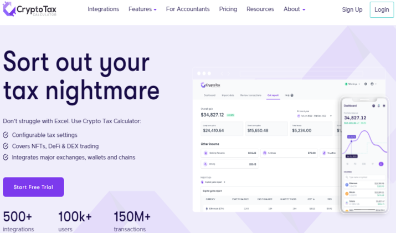Click the $15,650.48 gains card
396x233 pixels.
[x=266, y=129]
